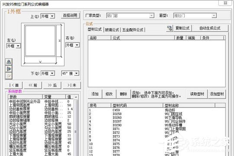Click the 百搭说明 button
The height and width of the screenshot is (156, 234).
[x=70, y=15]
